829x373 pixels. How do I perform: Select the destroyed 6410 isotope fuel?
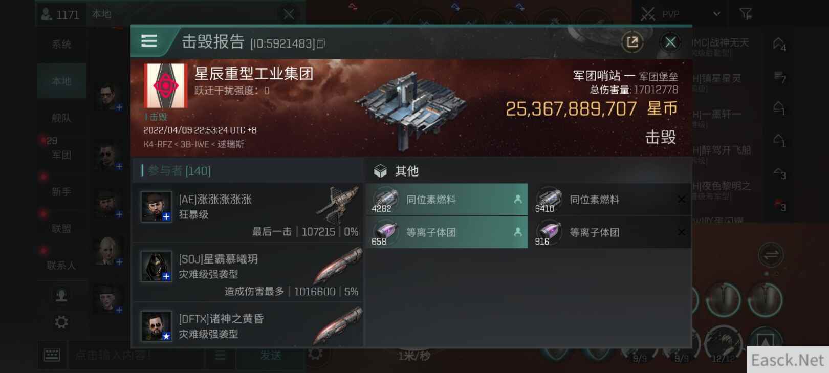tap(610, 200)
